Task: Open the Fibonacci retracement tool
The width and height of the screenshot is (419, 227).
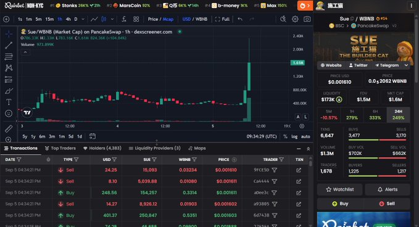Action: click(9, 56)
